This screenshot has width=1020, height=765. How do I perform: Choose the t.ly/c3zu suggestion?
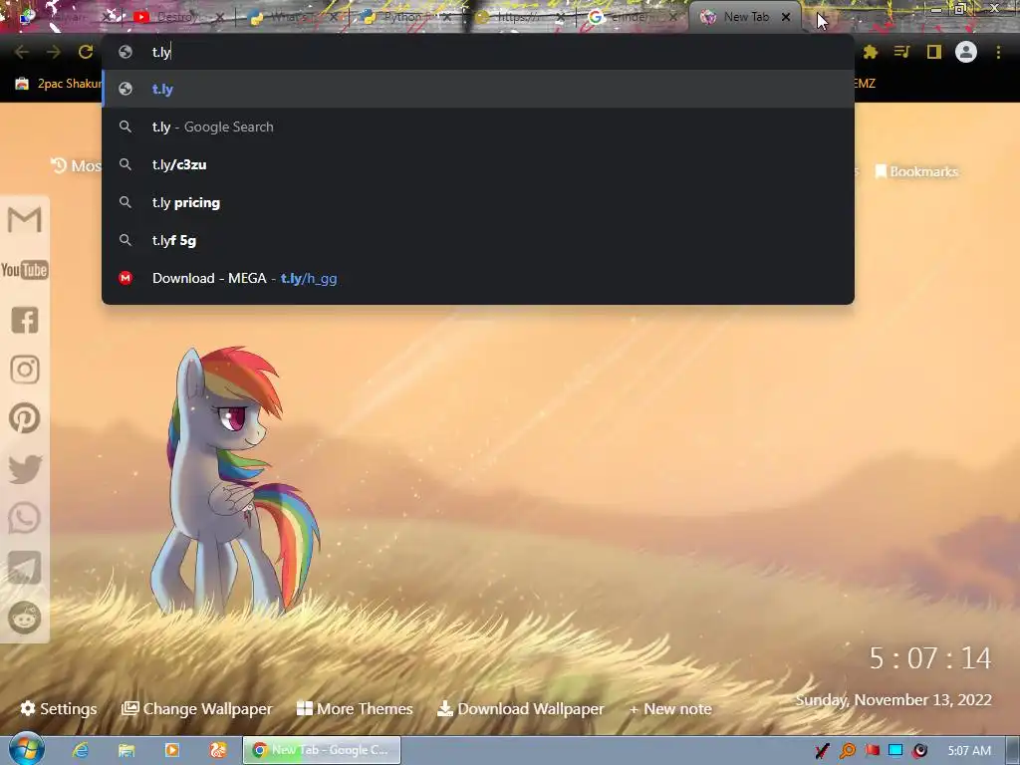[478, 164]
